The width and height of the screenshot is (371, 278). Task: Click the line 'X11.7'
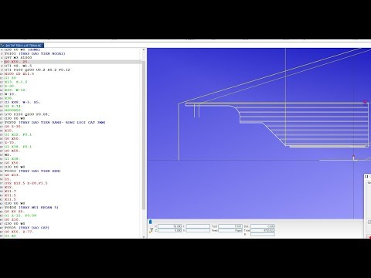10,192
